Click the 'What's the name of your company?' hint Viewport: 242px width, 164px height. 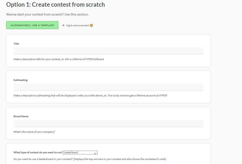[x=34, y=132]
